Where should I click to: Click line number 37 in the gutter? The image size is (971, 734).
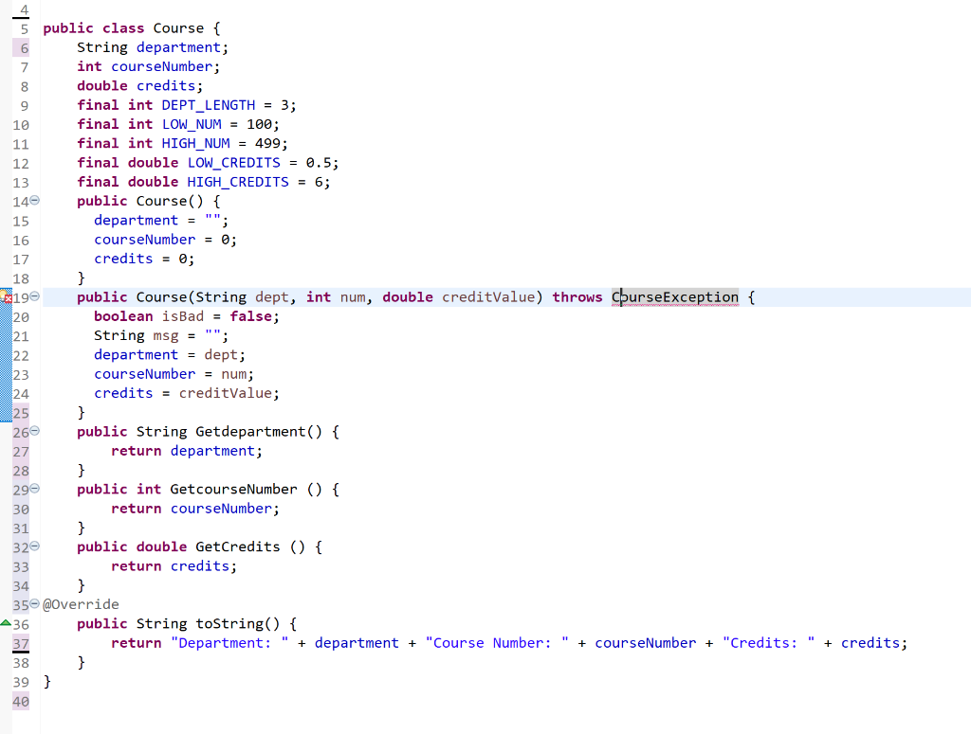coord(21,642)
